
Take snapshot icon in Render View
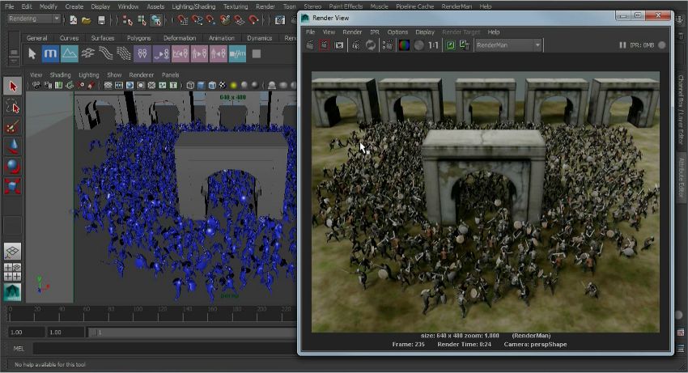[338, 45]
